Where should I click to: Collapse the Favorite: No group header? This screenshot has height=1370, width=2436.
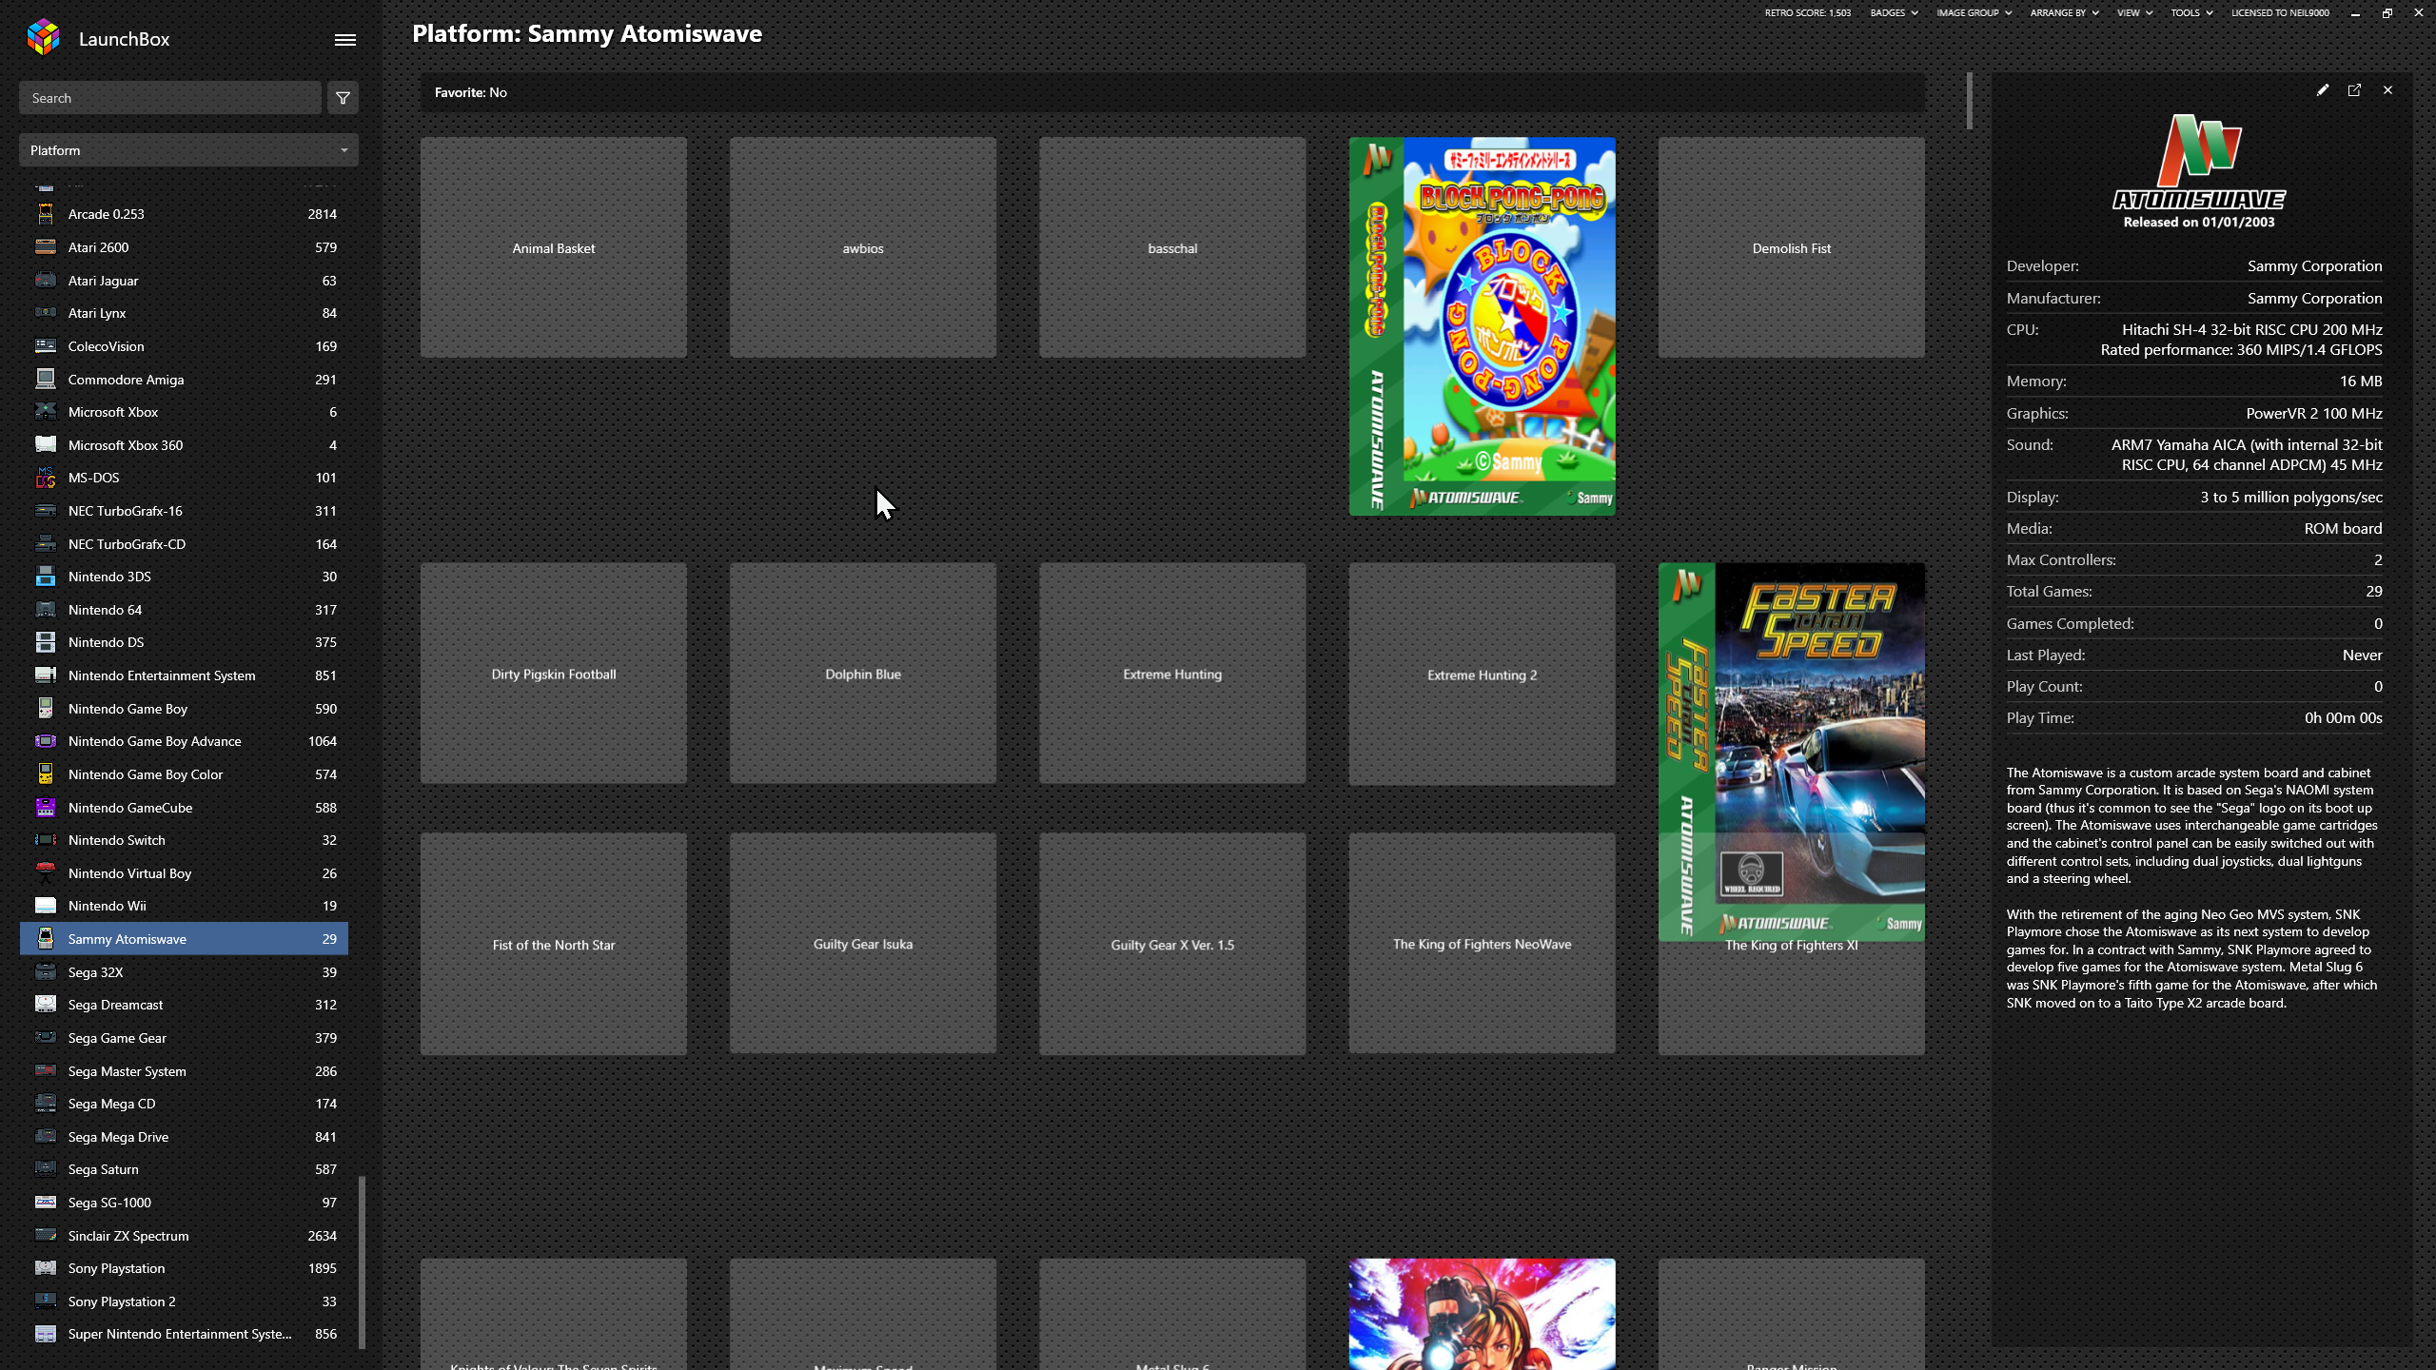coord(1172,92)
